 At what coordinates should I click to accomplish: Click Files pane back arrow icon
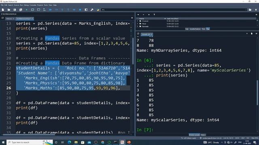point(138,14)
